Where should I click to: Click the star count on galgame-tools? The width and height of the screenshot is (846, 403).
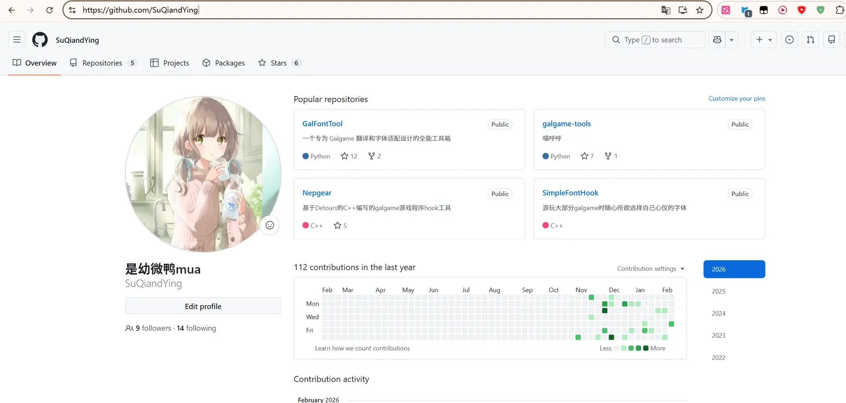pyautogui.click(x=587, y=156)
